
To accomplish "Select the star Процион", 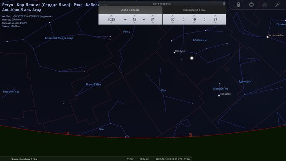I will click(219, 95).
